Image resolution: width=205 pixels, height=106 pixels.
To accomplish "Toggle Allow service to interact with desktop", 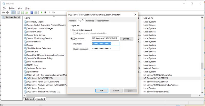I will coord(75,33).
